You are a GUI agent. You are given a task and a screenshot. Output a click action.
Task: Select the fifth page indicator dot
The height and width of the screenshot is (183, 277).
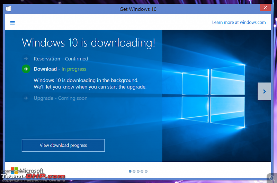(146, 171)
